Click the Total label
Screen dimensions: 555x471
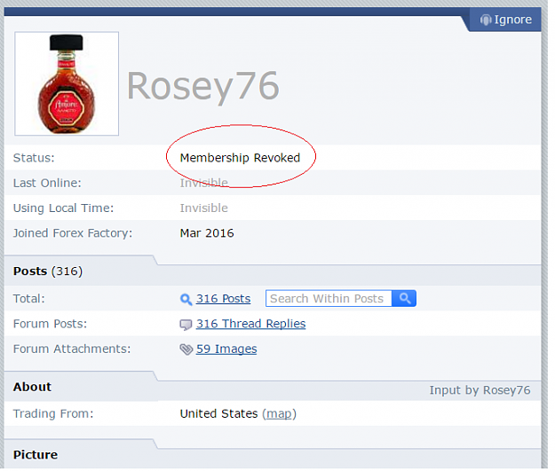(x=29, y=299)
